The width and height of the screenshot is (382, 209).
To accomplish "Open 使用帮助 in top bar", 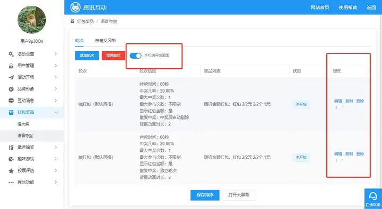I will click(x=348, y=7).
